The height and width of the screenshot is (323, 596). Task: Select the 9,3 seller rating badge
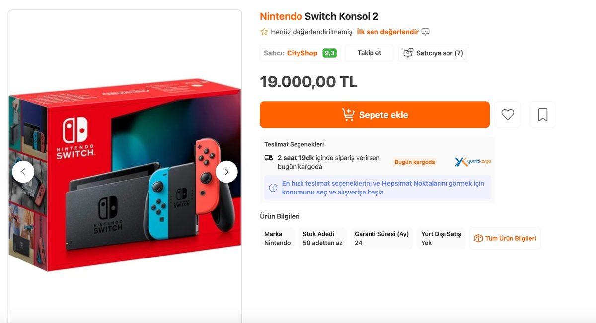click(329, 52)
